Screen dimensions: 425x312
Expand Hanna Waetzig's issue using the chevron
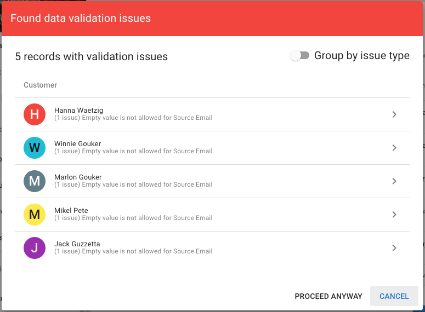click(x=394, y=114)
